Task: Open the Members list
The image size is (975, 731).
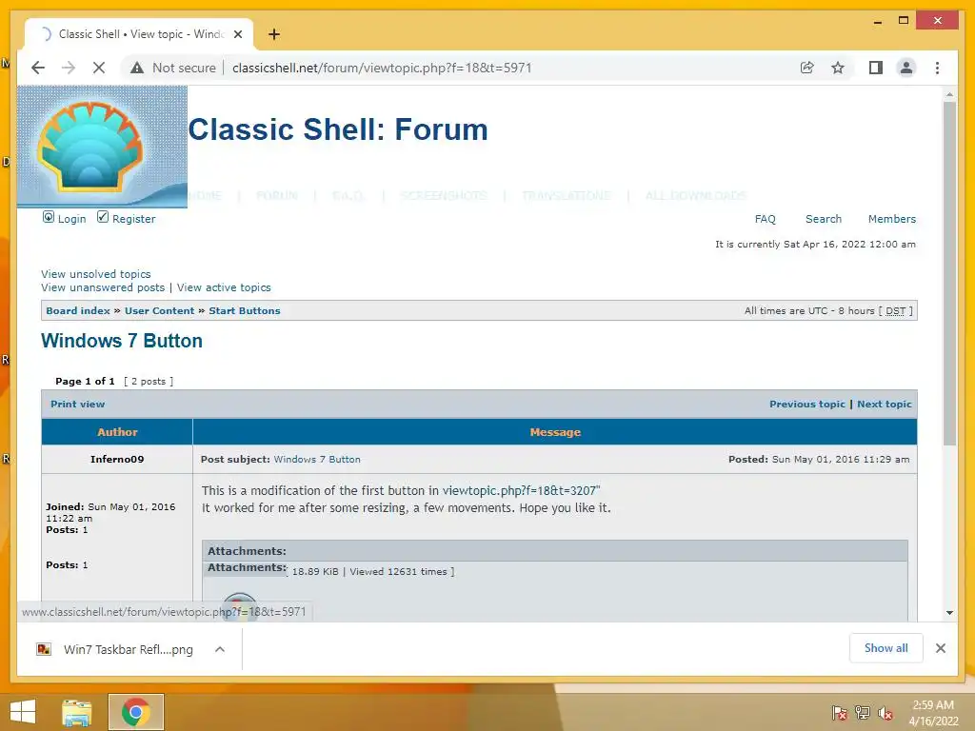Action: click(x=891, y=219)
